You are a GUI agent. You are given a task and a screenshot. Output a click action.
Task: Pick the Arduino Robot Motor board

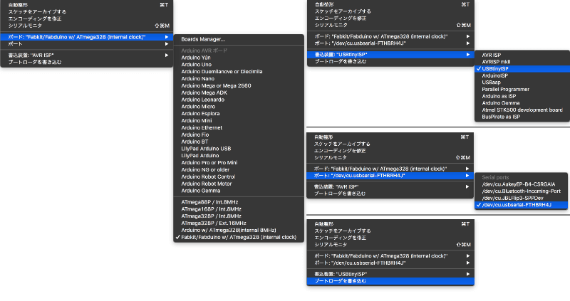239,184
